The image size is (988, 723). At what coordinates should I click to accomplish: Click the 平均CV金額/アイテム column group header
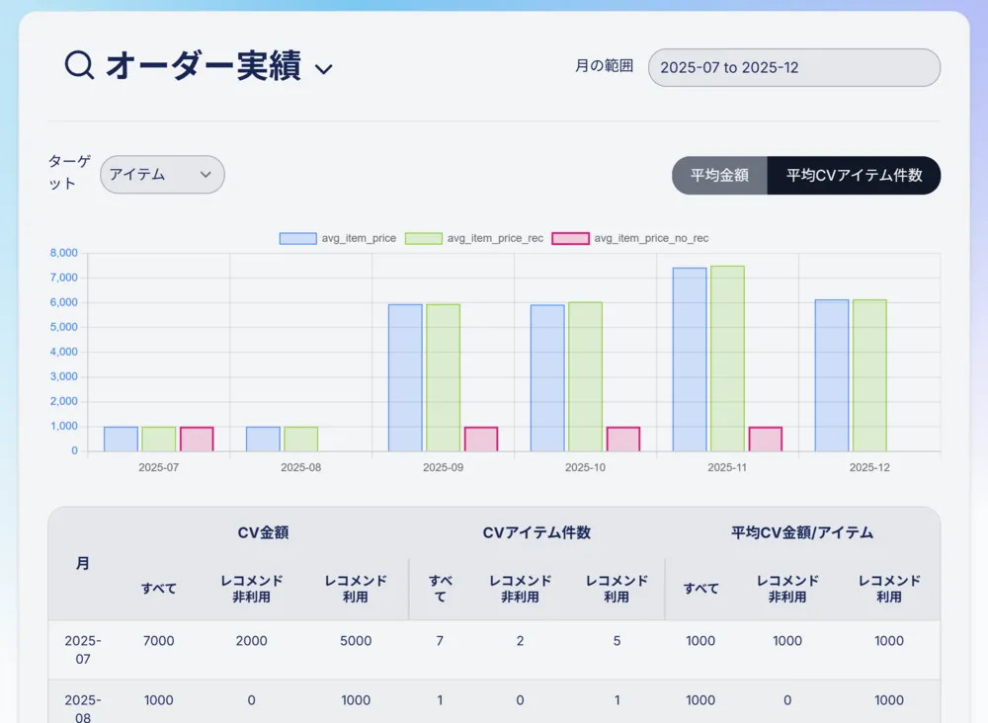pos(802,532)
